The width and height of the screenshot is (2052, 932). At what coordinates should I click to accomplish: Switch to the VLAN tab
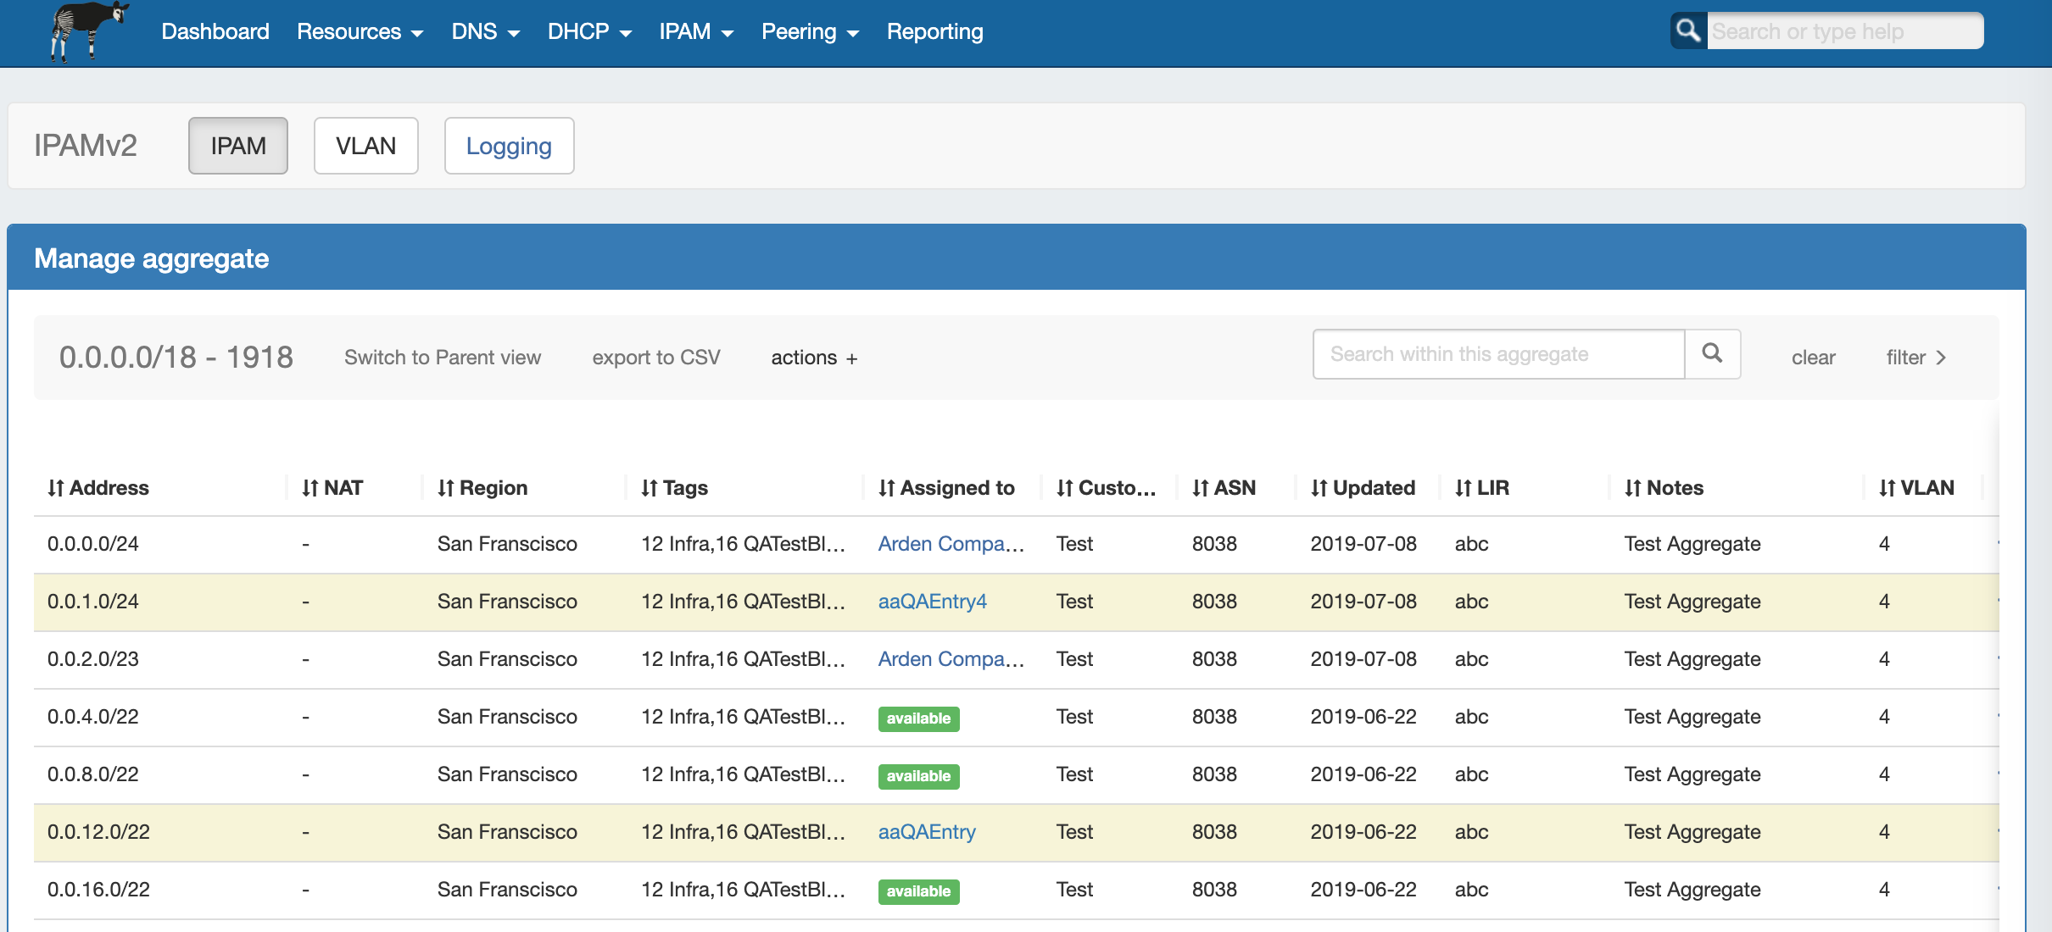click(365, 146)
